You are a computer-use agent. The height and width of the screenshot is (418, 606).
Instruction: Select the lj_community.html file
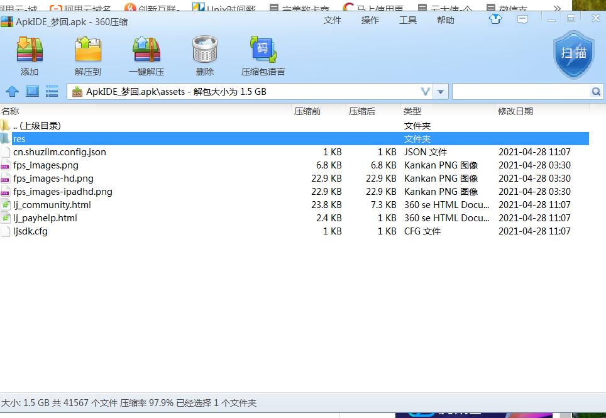[x=52, y=205]
